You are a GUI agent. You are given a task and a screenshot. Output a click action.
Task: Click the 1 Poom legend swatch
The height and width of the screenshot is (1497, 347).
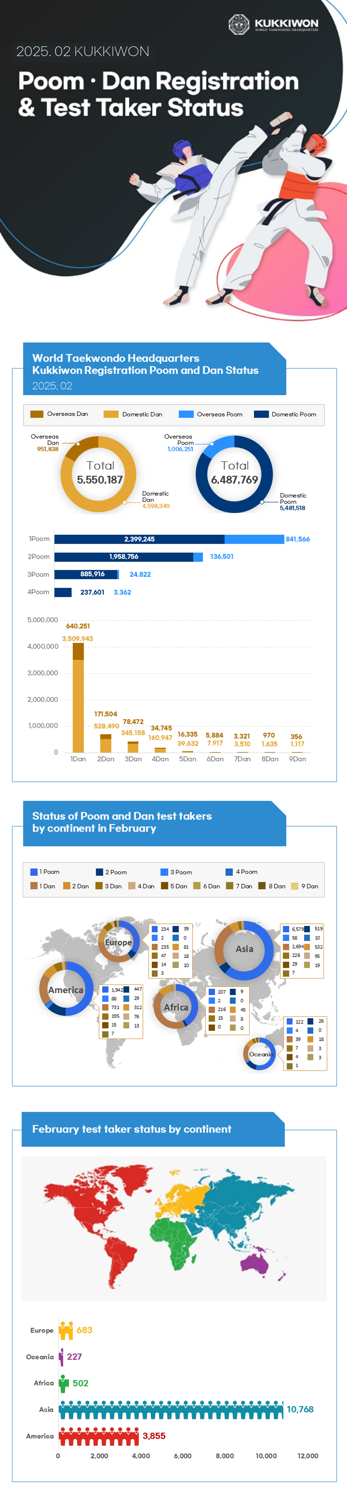coord(34,872)
